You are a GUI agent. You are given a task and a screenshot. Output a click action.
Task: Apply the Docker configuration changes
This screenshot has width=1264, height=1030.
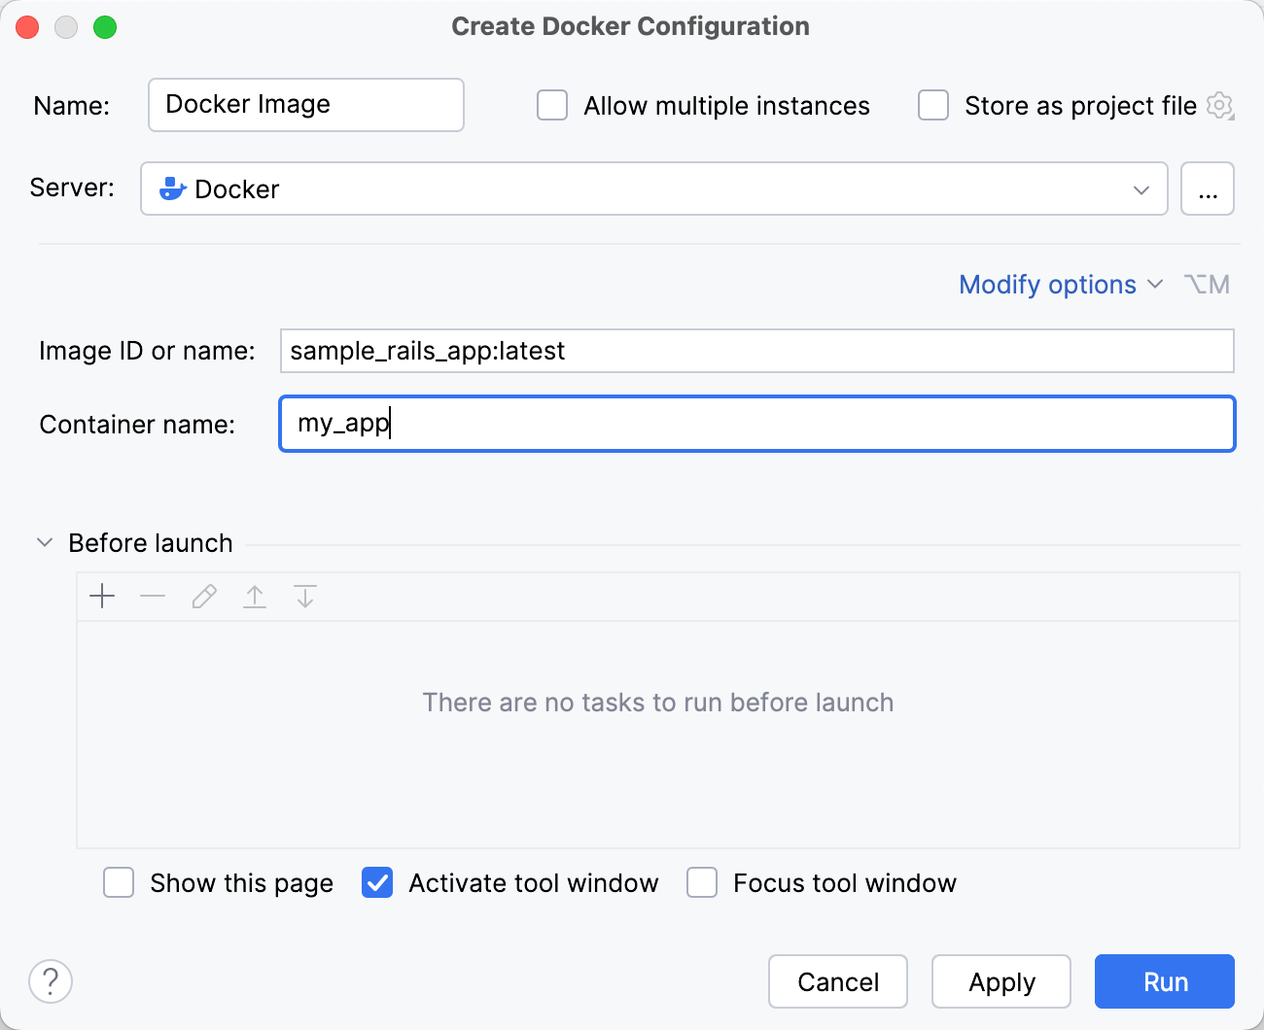click(1001, 981)
